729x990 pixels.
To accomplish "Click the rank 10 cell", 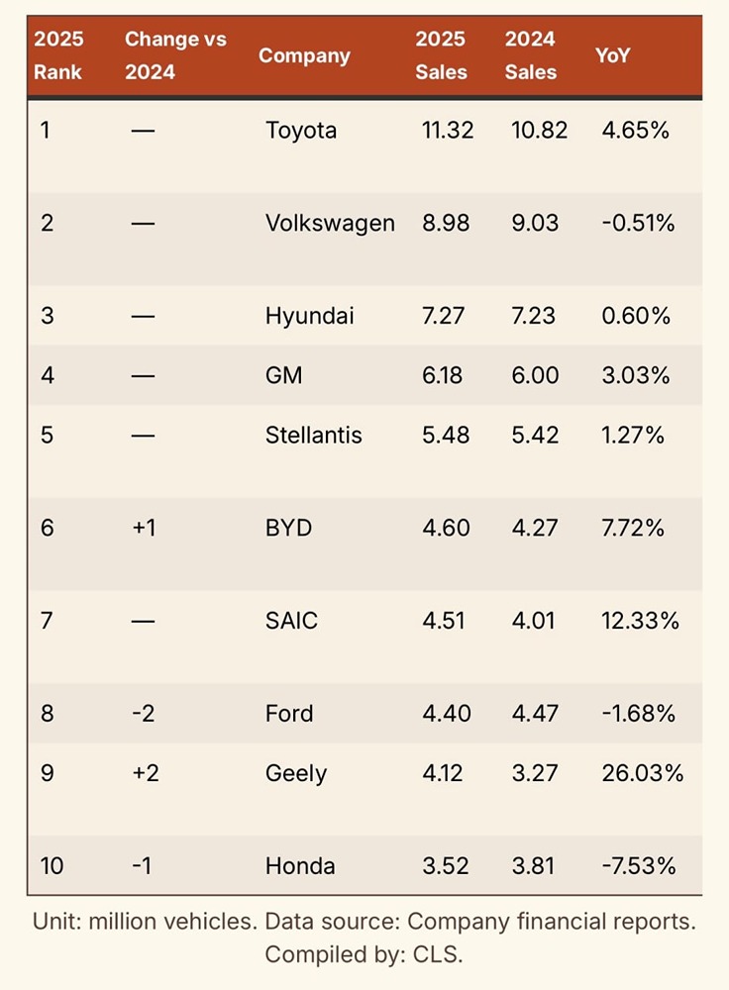I will coord(52,866).
